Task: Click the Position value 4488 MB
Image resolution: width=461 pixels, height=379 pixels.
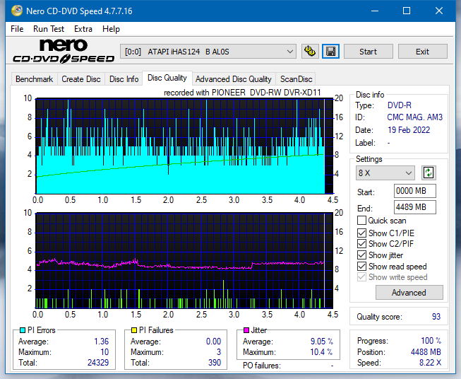Action: tap(426, 352)
